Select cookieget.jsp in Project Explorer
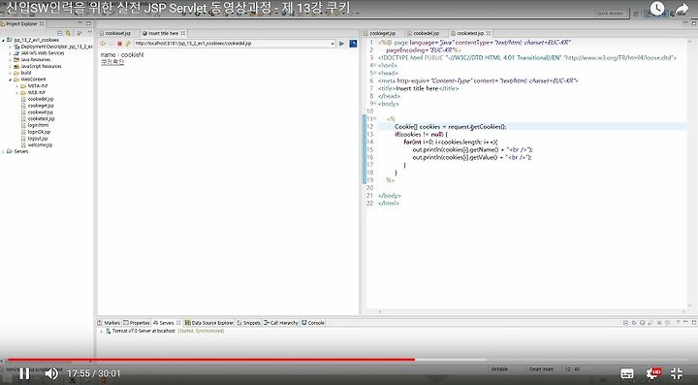This screenshot has height=385, width=698. pyautogui.click(x=41, y=106)
